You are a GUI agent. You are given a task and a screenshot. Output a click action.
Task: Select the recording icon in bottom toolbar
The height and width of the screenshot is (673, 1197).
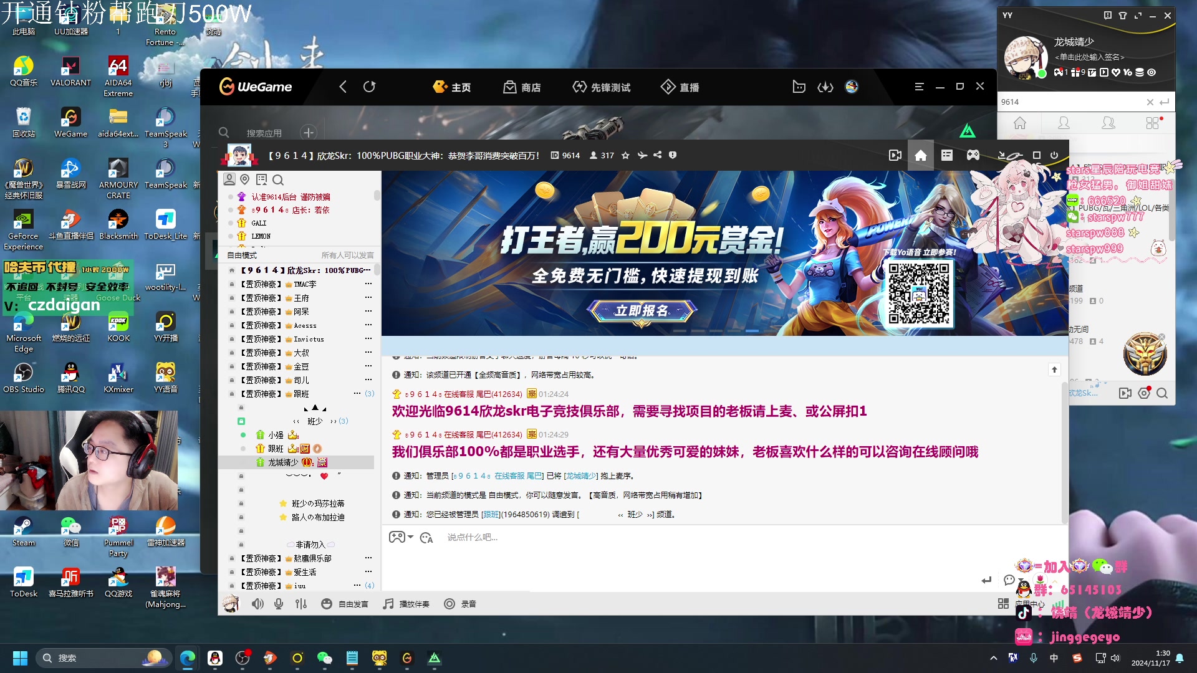pos(449,604)
